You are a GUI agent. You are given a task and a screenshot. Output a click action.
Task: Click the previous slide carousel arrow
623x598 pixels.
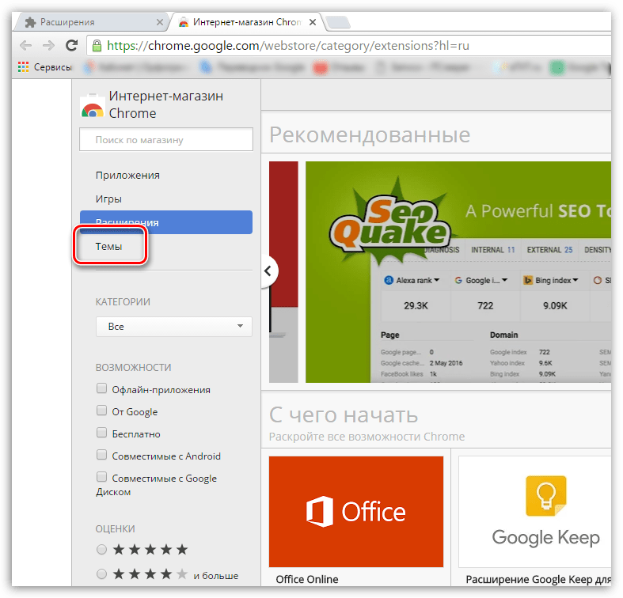coord(269,271)
